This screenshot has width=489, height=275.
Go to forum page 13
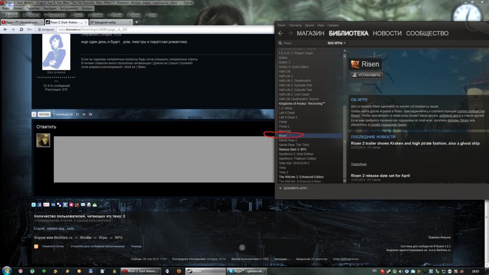click(x=77, y=114)
